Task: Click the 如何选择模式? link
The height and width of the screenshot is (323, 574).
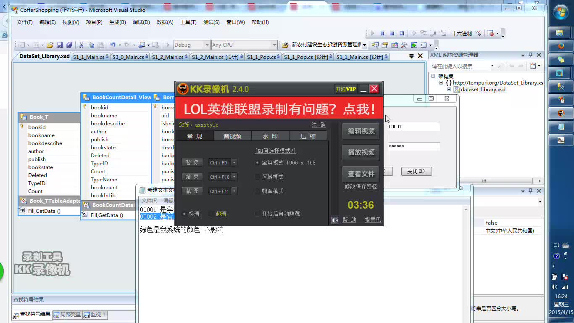Action: [x=275, y=151]
